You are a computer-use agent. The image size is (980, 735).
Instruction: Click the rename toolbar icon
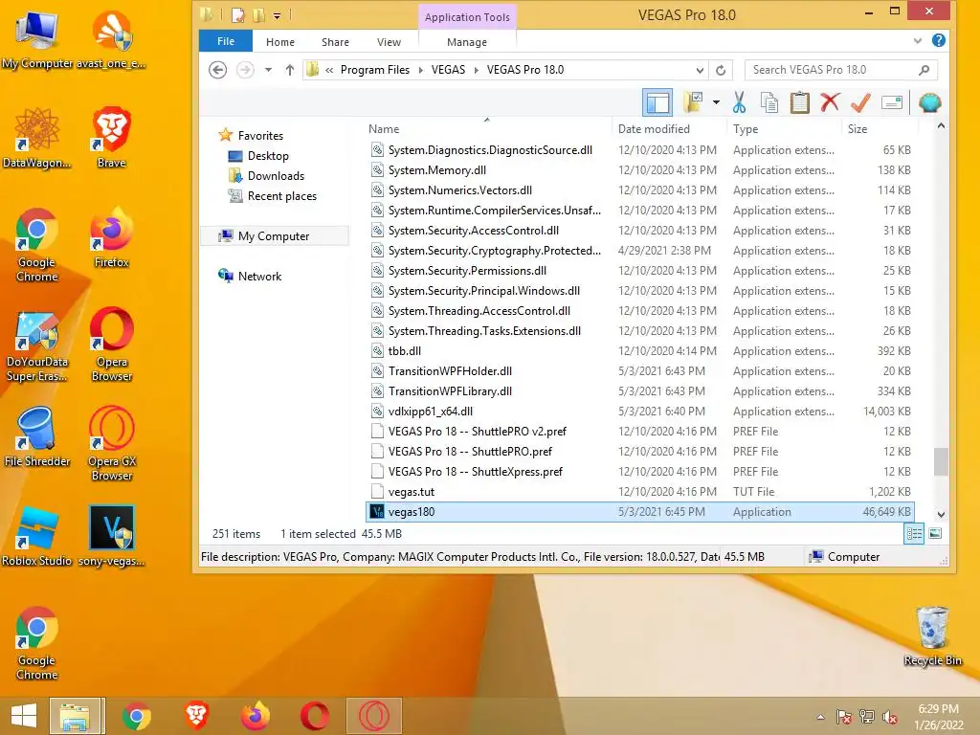click(x=892, y=102)
